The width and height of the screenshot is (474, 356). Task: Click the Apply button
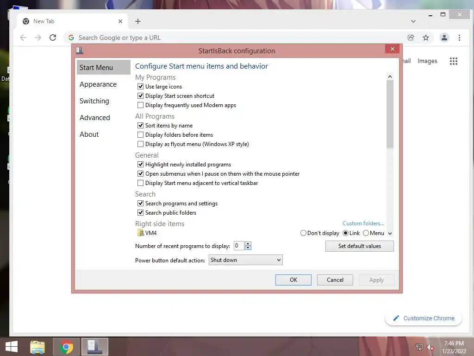click(x=376, y=280)
